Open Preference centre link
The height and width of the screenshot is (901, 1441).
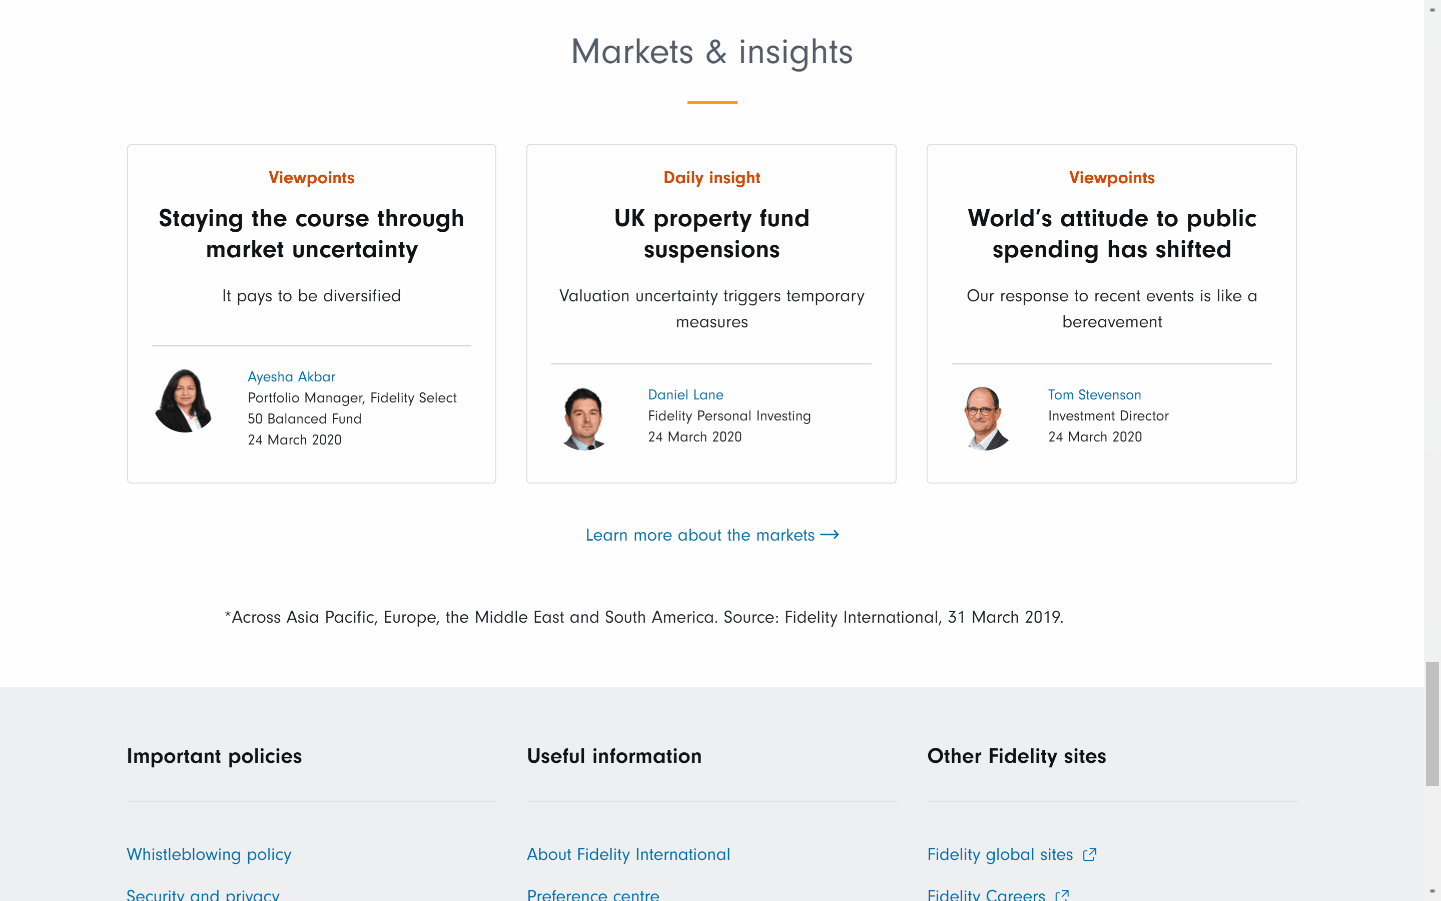[x=593, y=894]
